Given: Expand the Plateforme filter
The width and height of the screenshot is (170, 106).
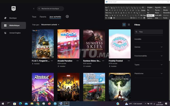Looking at the screenshot, I should tap(148, 73).
